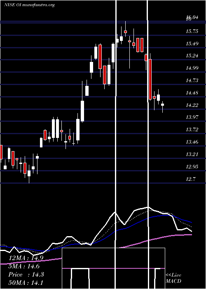Screen dimensions: 206x289
Task: Select the 14.73 price axis label
Action: tap(192, 81)
